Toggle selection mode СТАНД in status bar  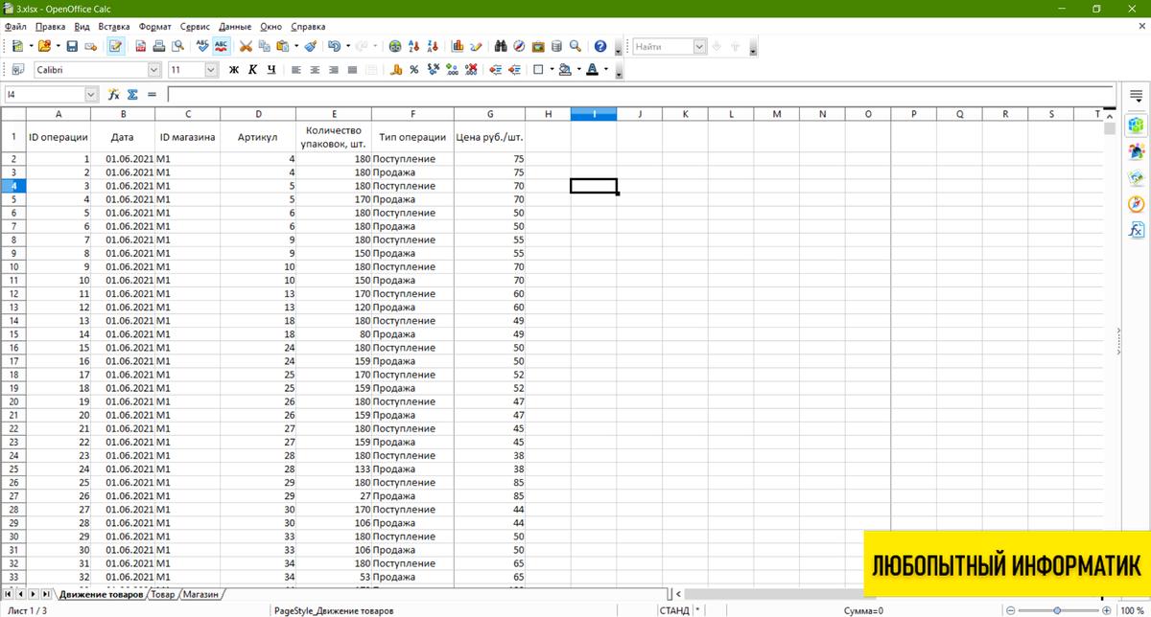click(674, 610)
